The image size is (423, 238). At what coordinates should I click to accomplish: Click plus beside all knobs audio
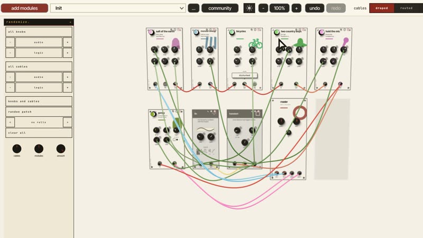click(x=68, y=42)
